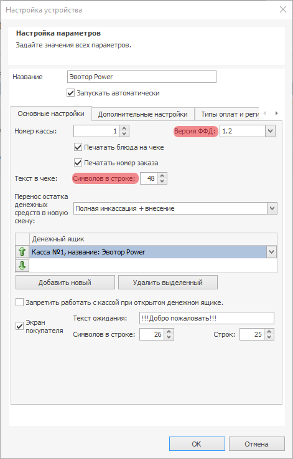
Task: Expand Перенос остатка денежных средств dropdown
Action: click(x=272, y=208)
